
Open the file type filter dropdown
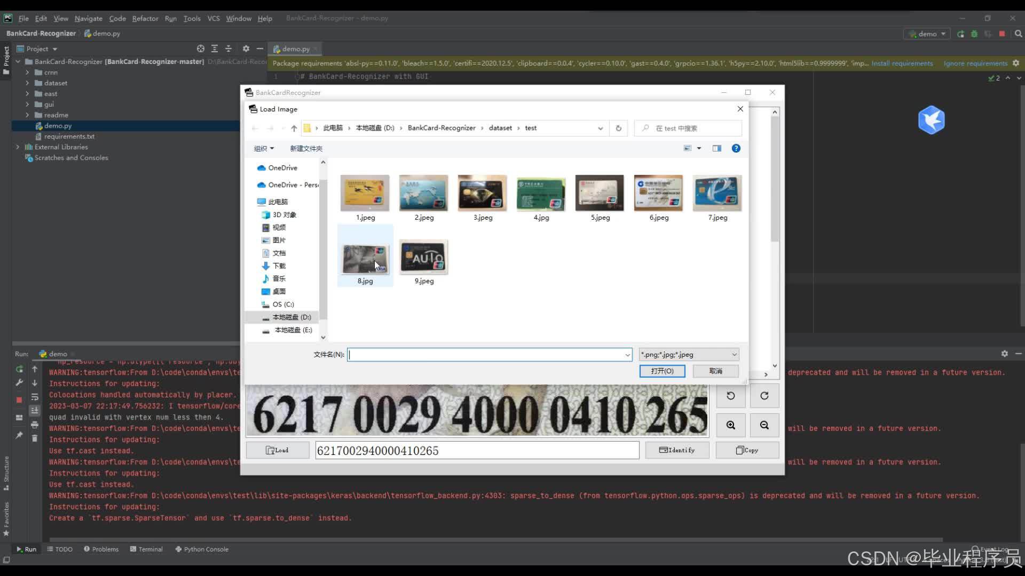coord(689,355)
